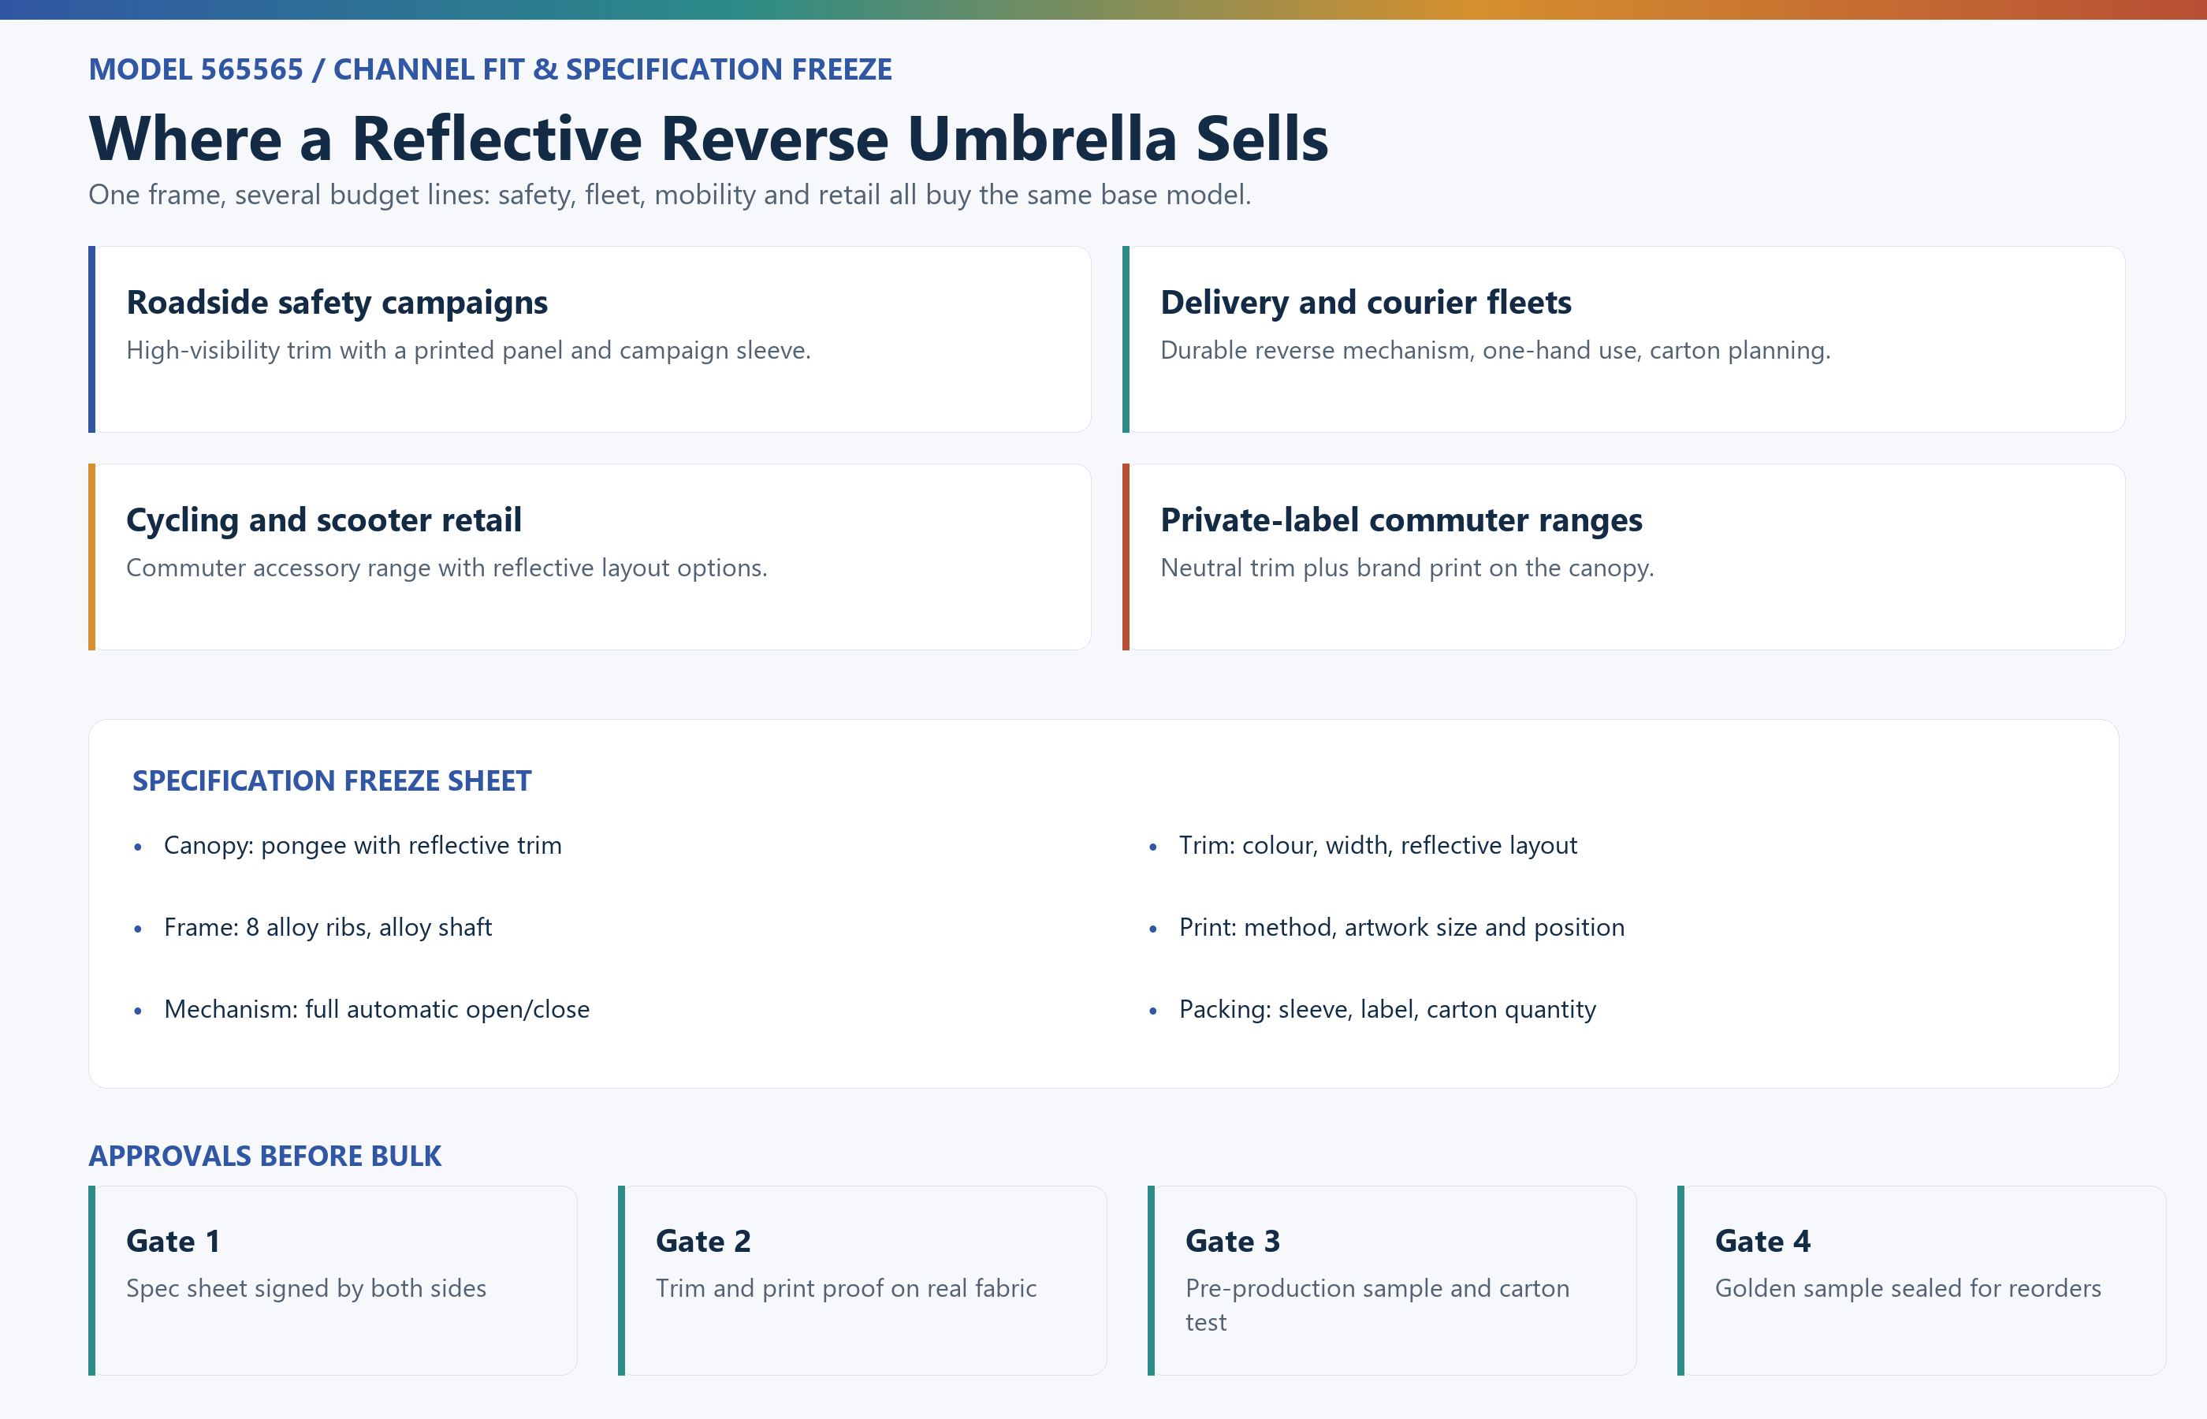Click the 'APPROVALS BEFORE BULK' section label
Viewport: 2207px width, 1419px height.
[266, 1156]
